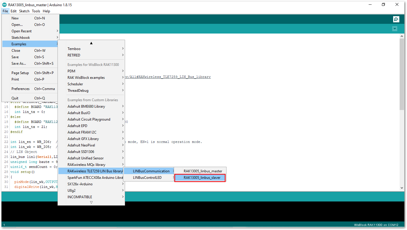
Task: Expand the Open Recent submenu
Action: tap(31, 31)
